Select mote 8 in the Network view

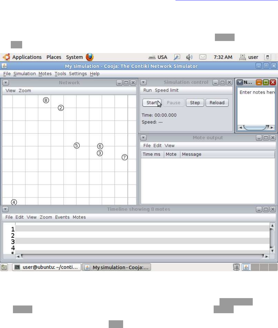[46, 100]
